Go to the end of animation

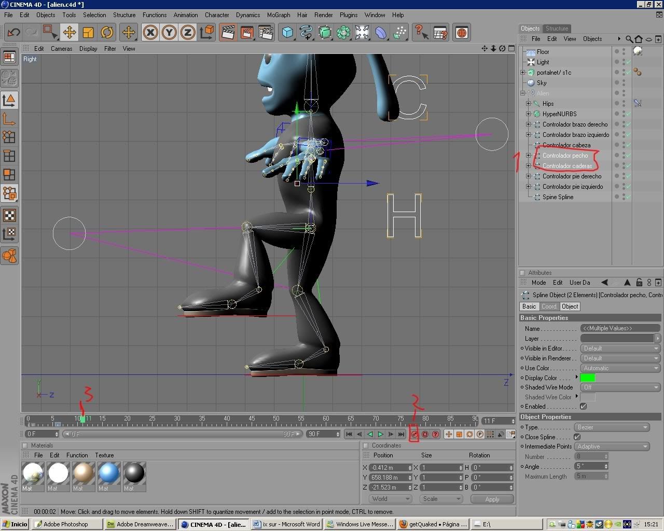click(401, 434)
